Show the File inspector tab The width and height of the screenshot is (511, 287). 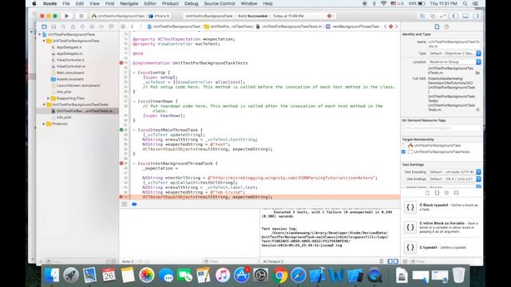coord(437,26)
